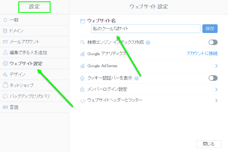Screen dimensions: 228x152
Task: Click アカウントに接続 link
Action: tap(202, 53)
